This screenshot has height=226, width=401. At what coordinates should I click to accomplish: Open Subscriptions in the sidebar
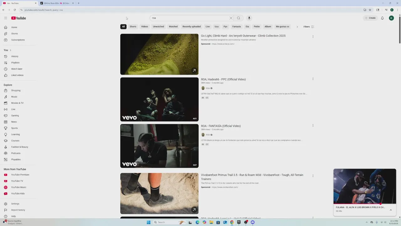point(19,40)
